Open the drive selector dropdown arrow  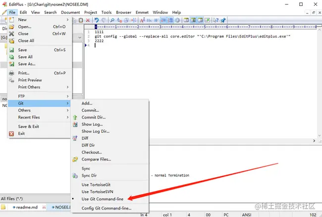(x=80, y=38)
